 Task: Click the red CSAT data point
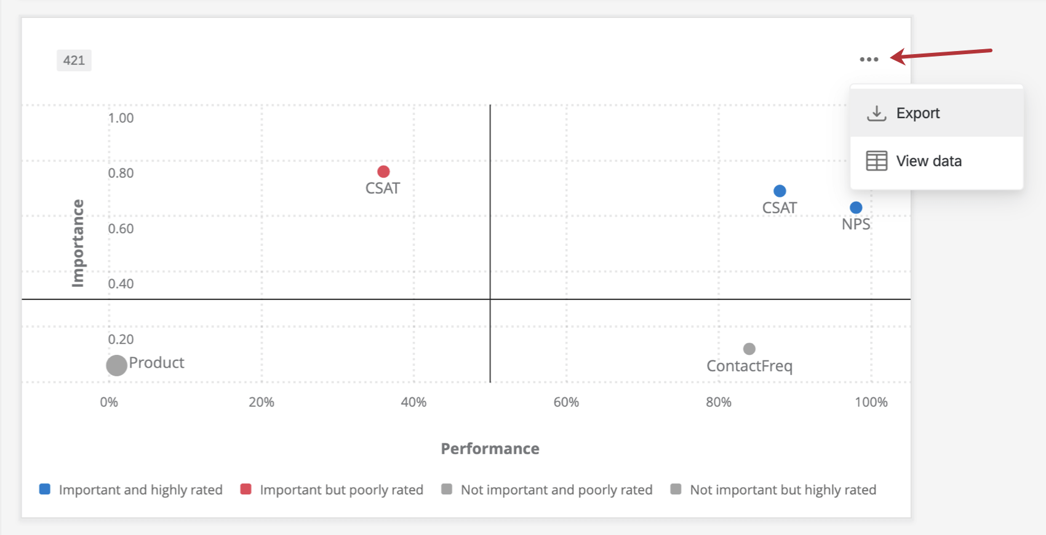[x=383, y=172]
